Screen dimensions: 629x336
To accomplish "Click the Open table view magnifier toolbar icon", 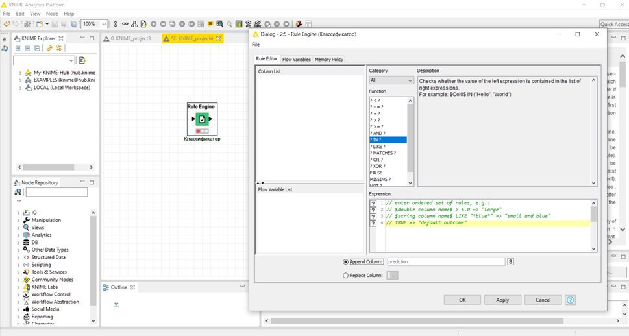I will tap(219, 24).
